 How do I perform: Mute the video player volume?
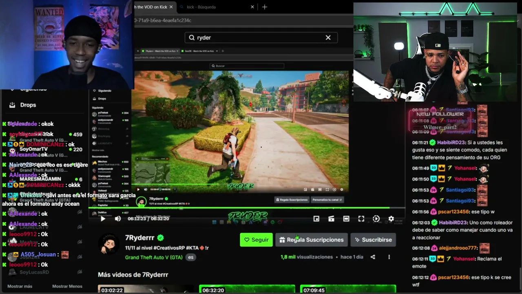click(118, 218)
